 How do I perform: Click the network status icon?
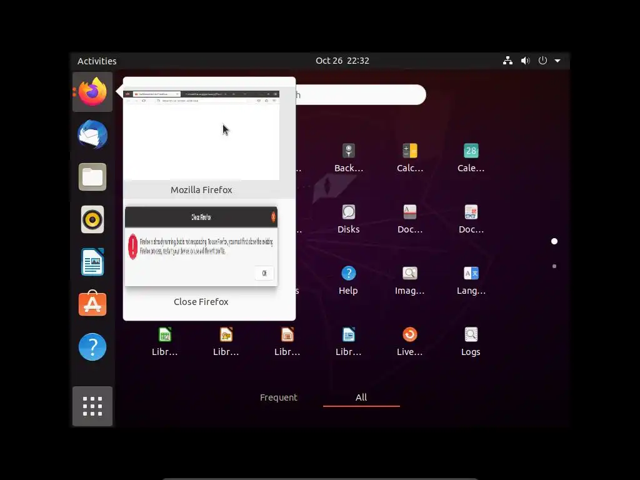pyautogui.click(x=507, y=61)
